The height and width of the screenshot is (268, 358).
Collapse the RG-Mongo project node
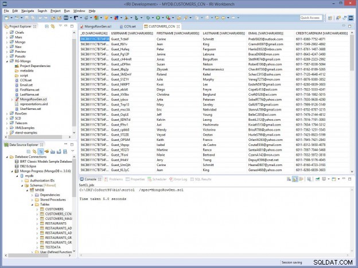click(7, 61)
